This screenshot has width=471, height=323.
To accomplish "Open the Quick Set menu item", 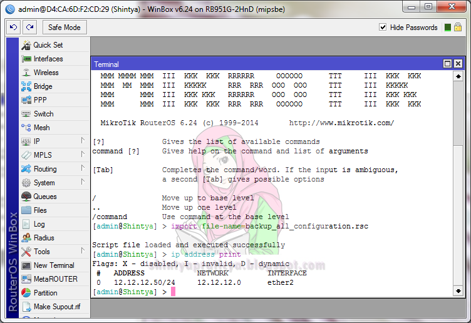I will point(55,45).
